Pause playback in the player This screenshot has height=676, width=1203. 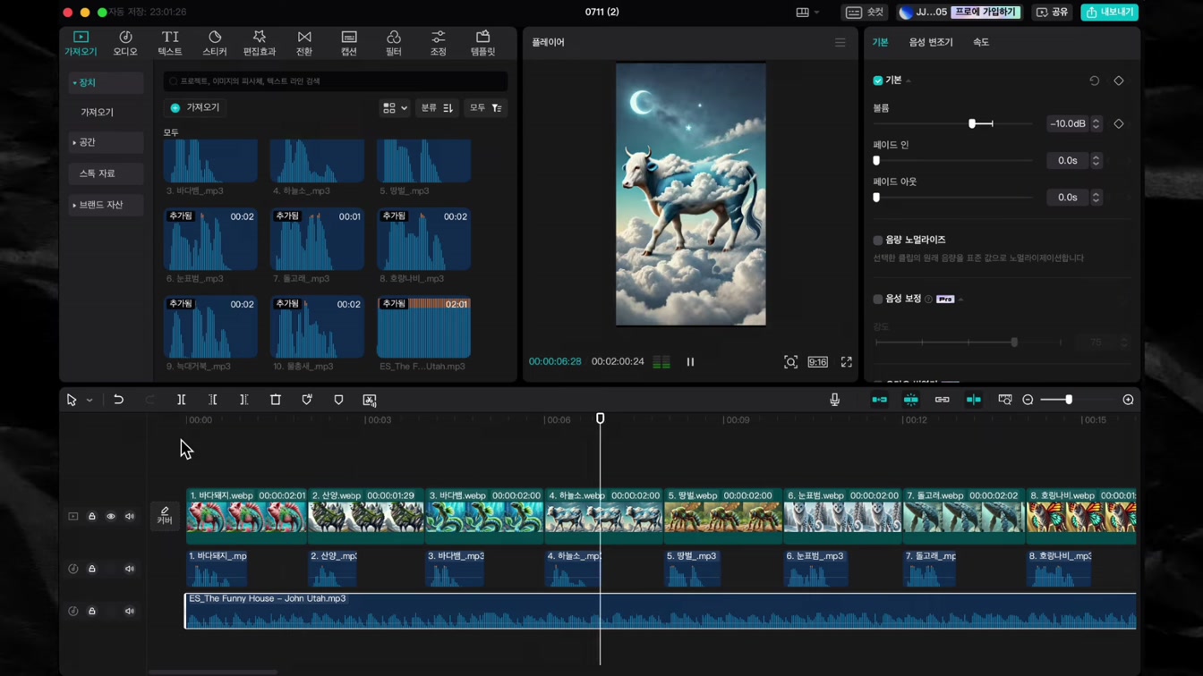[690, 362]
